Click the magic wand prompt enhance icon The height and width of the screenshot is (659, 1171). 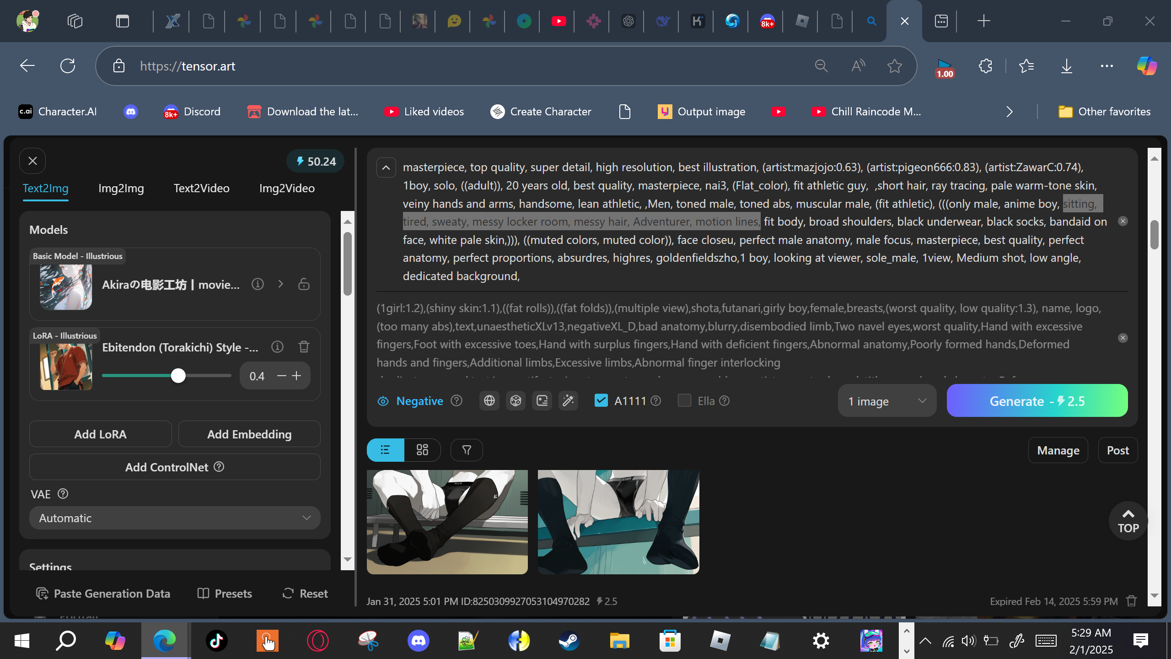(x=568, y=401)
